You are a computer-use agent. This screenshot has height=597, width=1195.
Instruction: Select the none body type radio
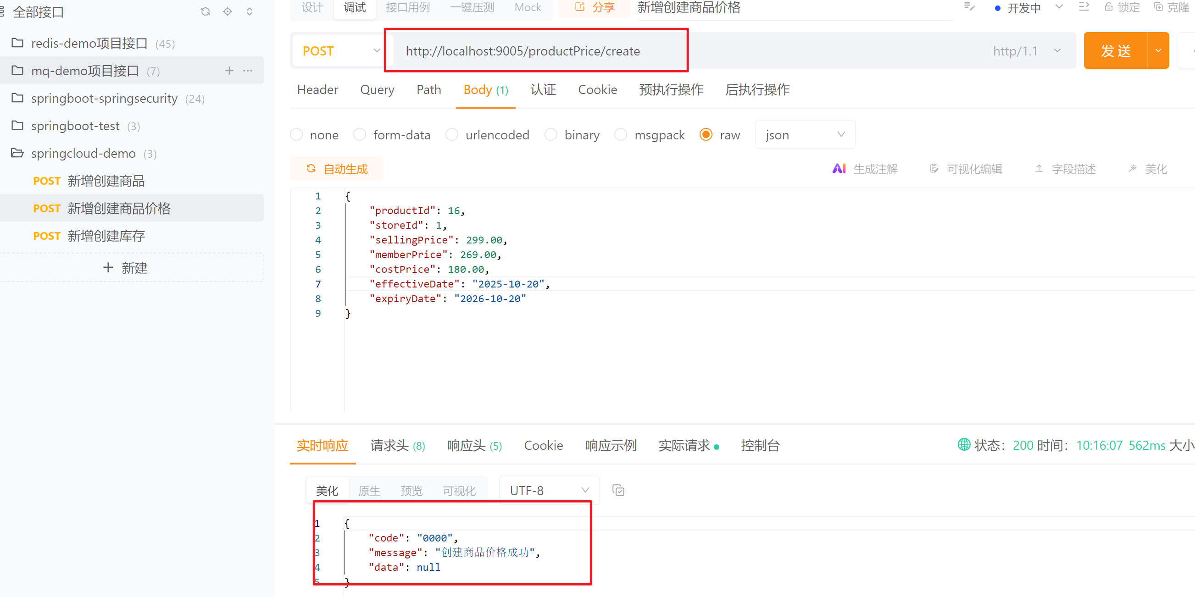coord(296,135)
